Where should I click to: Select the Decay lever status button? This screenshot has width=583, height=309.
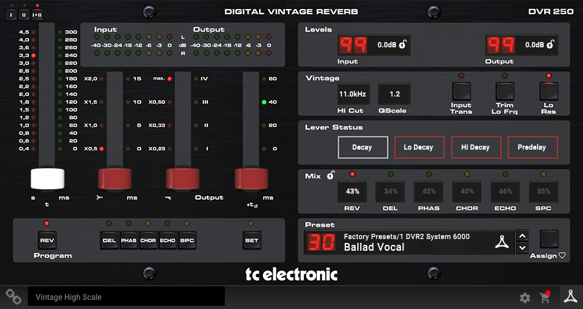pos(363,147)
